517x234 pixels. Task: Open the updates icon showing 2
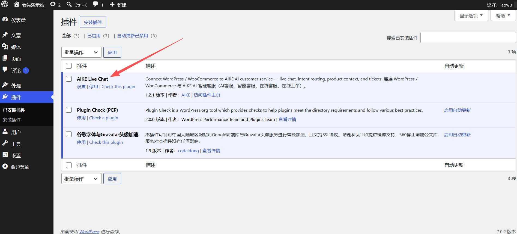(53, 4)
